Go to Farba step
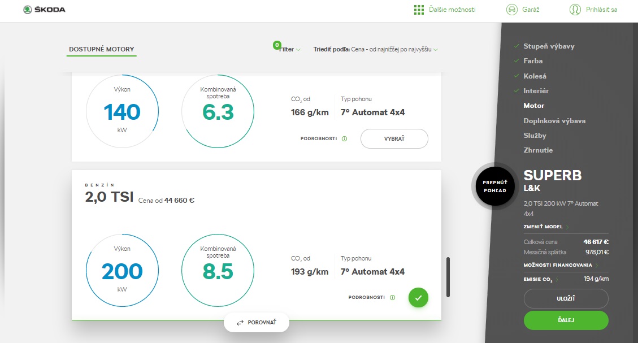 click(x=533, y=61)
